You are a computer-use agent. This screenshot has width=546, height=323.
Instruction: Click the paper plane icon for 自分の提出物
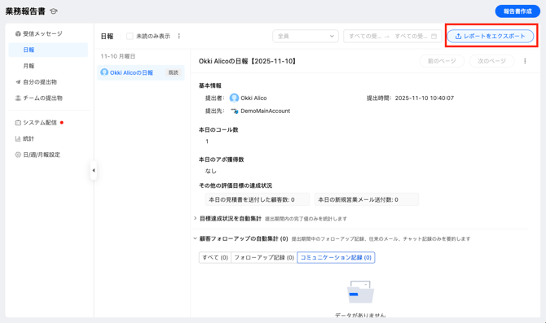point(18,82)
